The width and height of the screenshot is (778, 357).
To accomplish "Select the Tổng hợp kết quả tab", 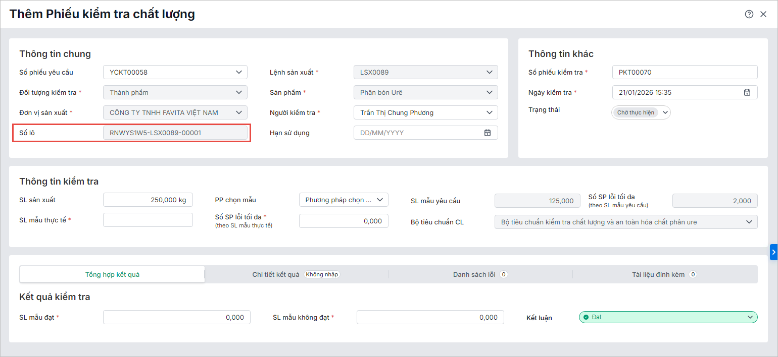I will [112, 274].
